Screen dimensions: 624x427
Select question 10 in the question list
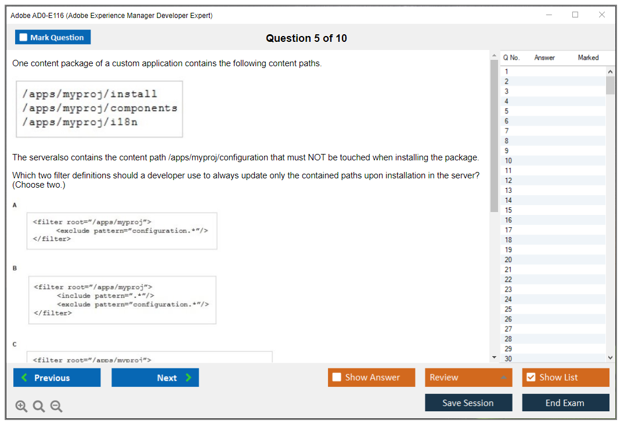pos(508,161)
